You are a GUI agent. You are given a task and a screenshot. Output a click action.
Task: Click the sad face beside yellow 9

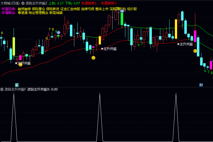coord(58,32)
